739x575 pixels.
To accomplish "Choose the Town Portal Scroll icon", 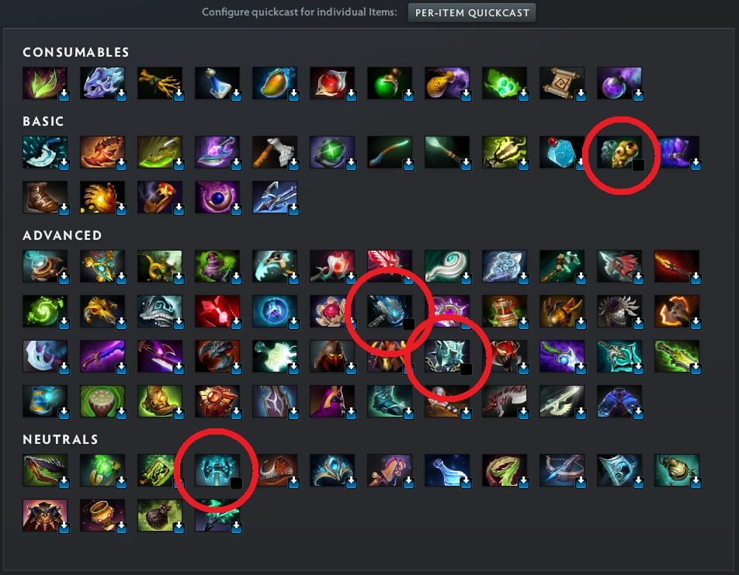I will pos(562,83).
